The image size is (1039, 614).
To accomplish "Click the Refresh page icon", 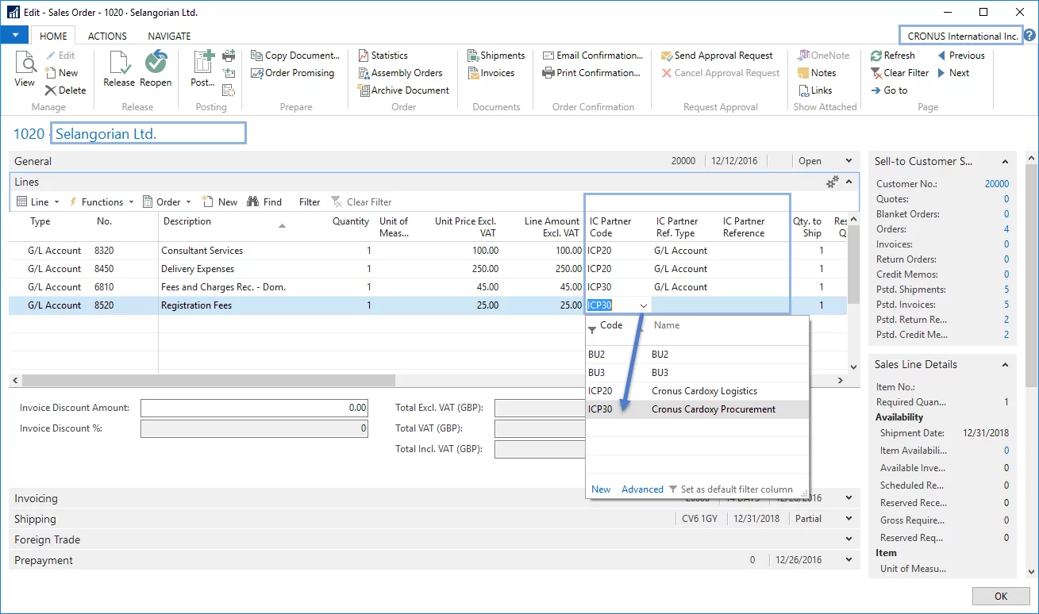I will point(876,56).
